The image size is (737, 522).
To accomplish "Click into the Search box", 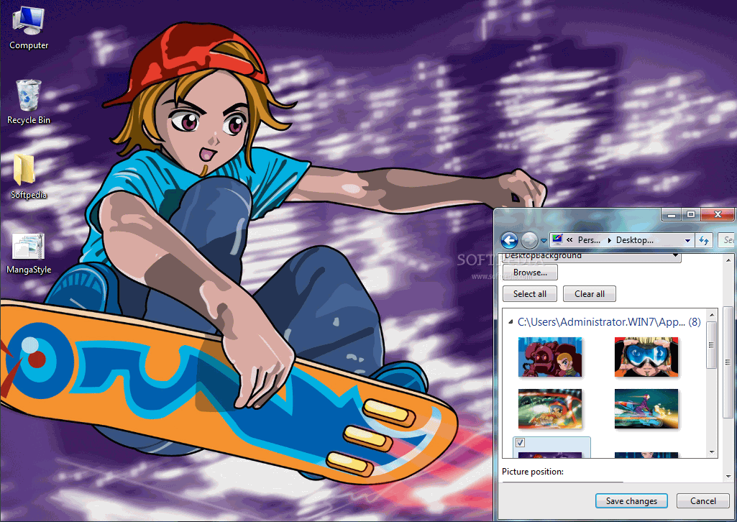I will (727, 240).
